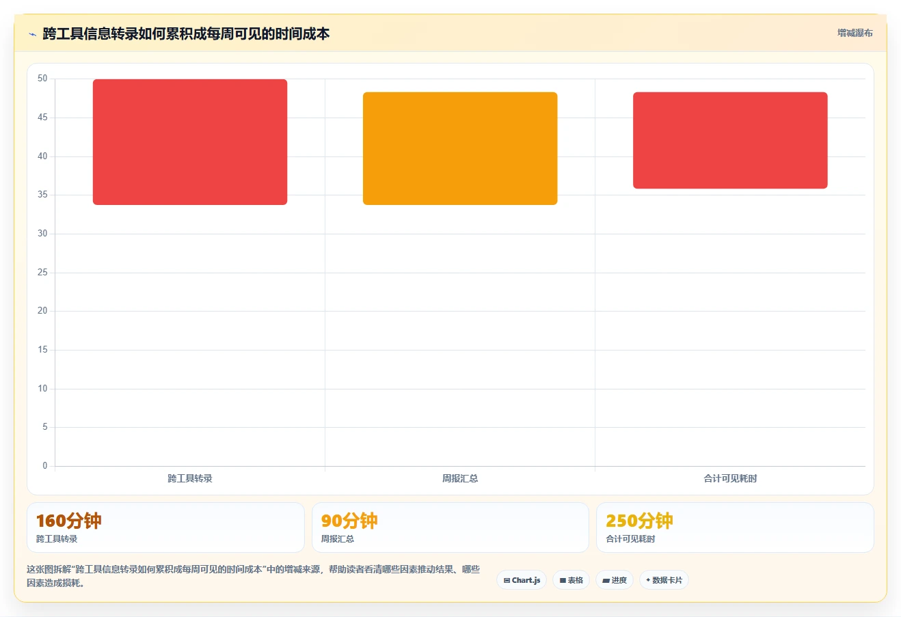901x617 pixels.
Task: Click the description paragraph starting with 这张图拆解
Action: [253, 576]
